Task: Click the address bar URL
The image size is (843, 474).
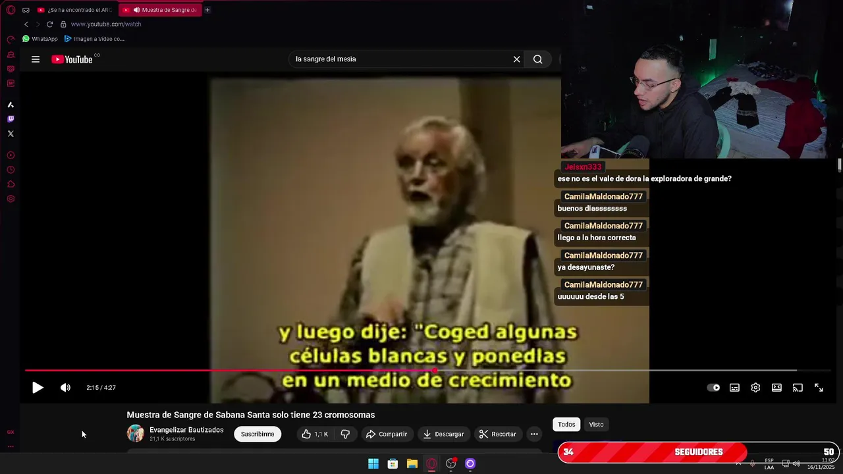Action: [106, 24]
